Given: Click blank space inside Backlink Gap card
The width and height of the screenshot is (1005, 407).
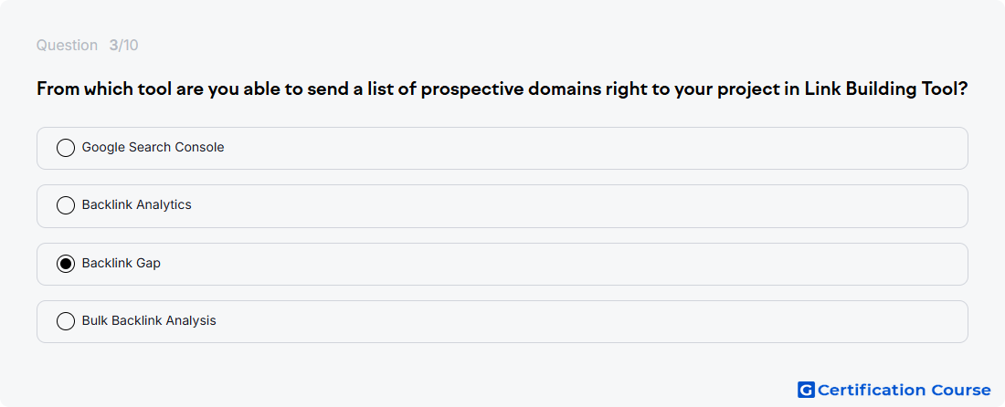Looking at the screenshot, I should 577,265.
